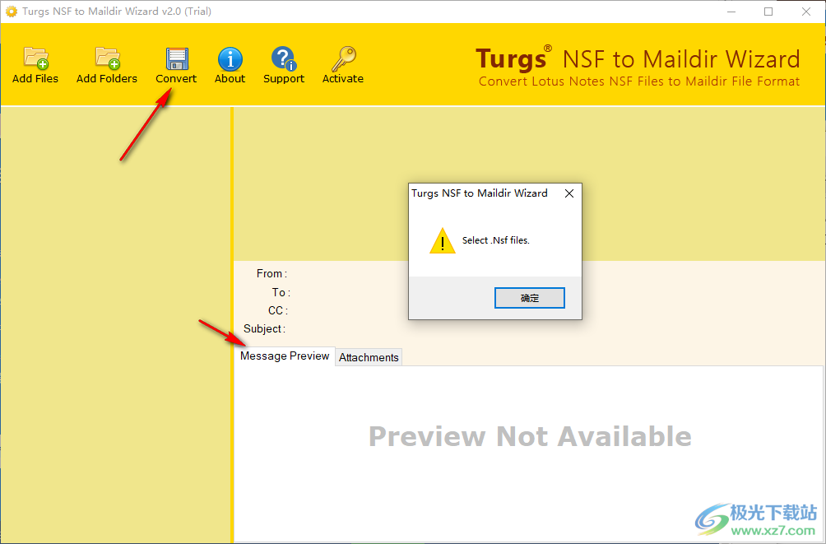Close the Select .Nsf files dialog
This screenshot has width=826, height=544.
pos(569,193)
